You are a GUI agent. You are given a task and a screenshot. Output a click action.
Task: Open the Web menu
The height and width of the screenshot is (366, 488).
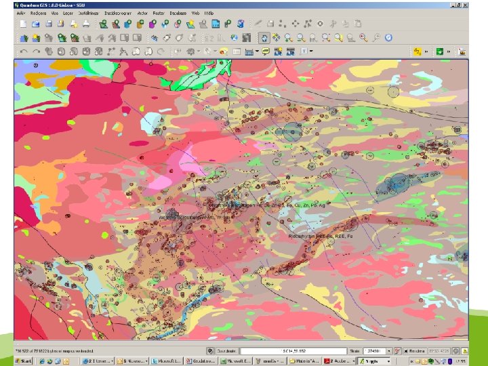(x=195, y=13)
